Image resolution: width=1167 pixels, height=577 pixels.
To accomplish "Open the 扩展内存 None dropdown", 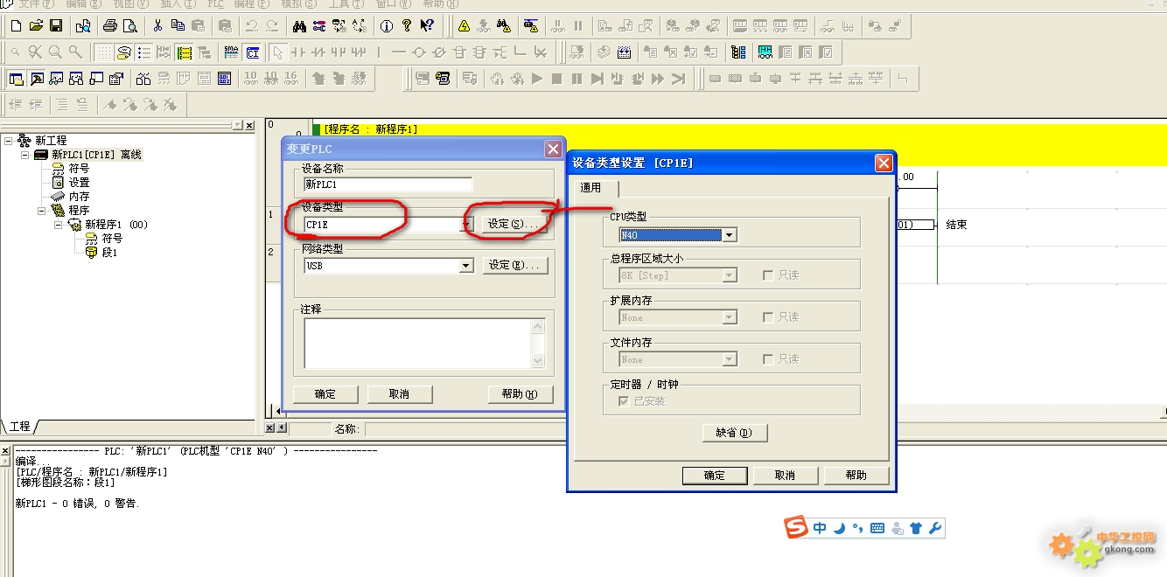I will (x=730, y=317).
